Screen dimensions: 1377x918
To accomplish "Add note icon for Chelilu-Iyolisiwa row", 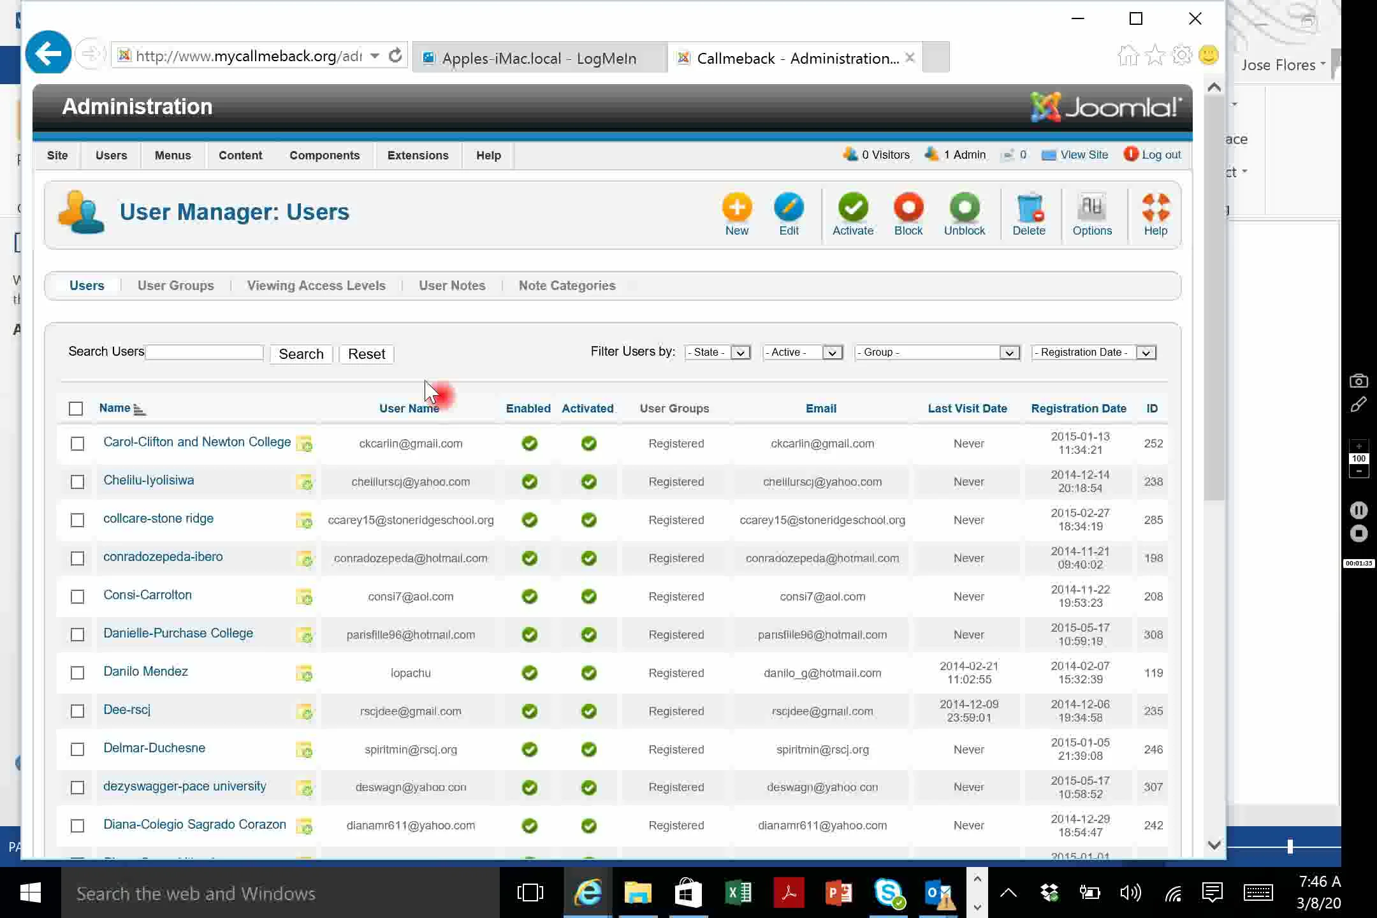I will pyautogui.click(x=305, y=482).
